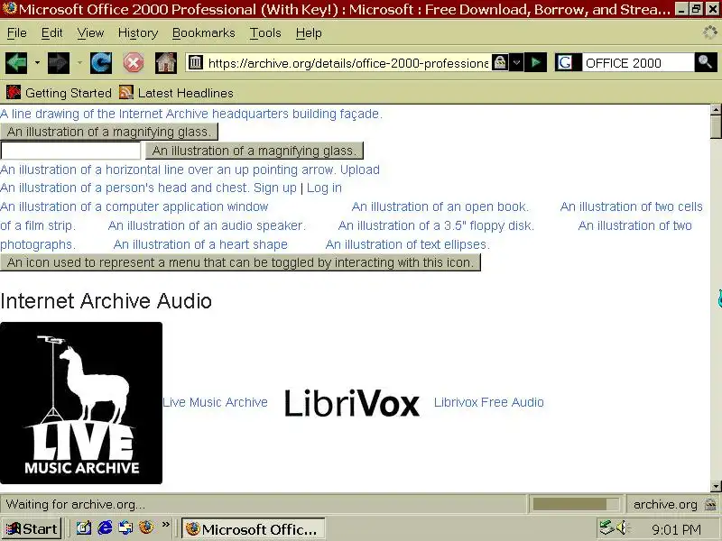
Task: Click the Log in link
Action: tap(324, 188)
